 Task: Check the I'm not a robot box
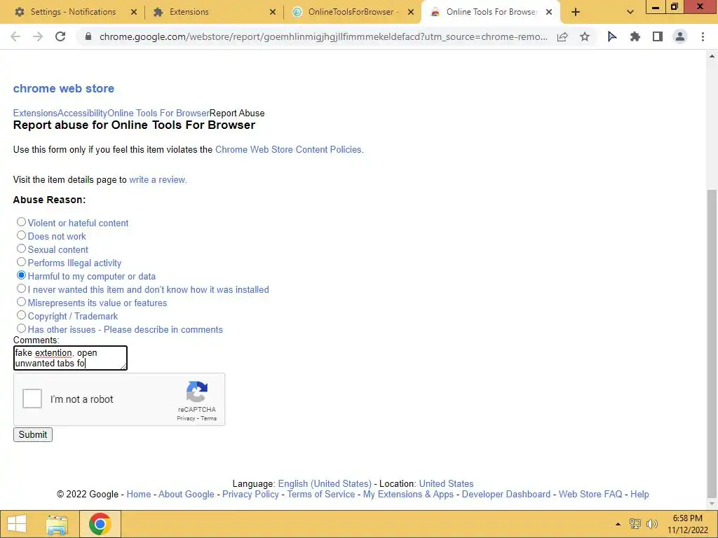tap(32, 399)
